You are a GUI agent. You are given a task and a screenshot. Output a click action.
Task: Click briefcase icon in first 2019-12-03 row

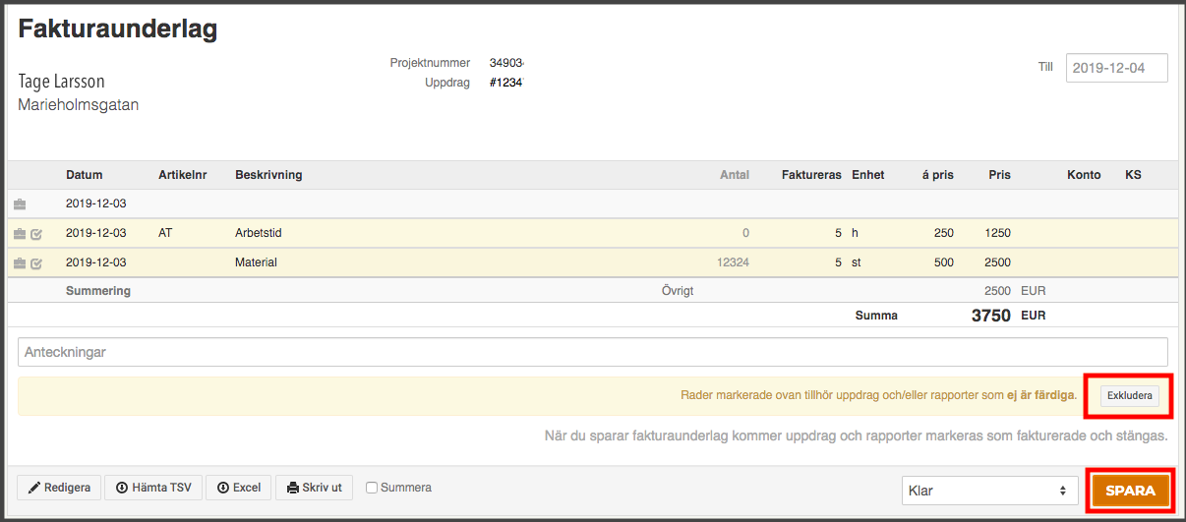tap(20, 204)
